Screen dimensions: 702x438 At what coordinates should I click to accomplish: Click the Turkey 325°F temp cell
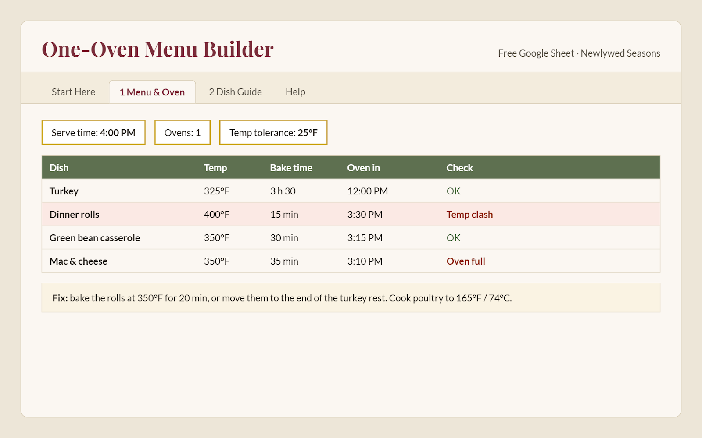(217, 191)
